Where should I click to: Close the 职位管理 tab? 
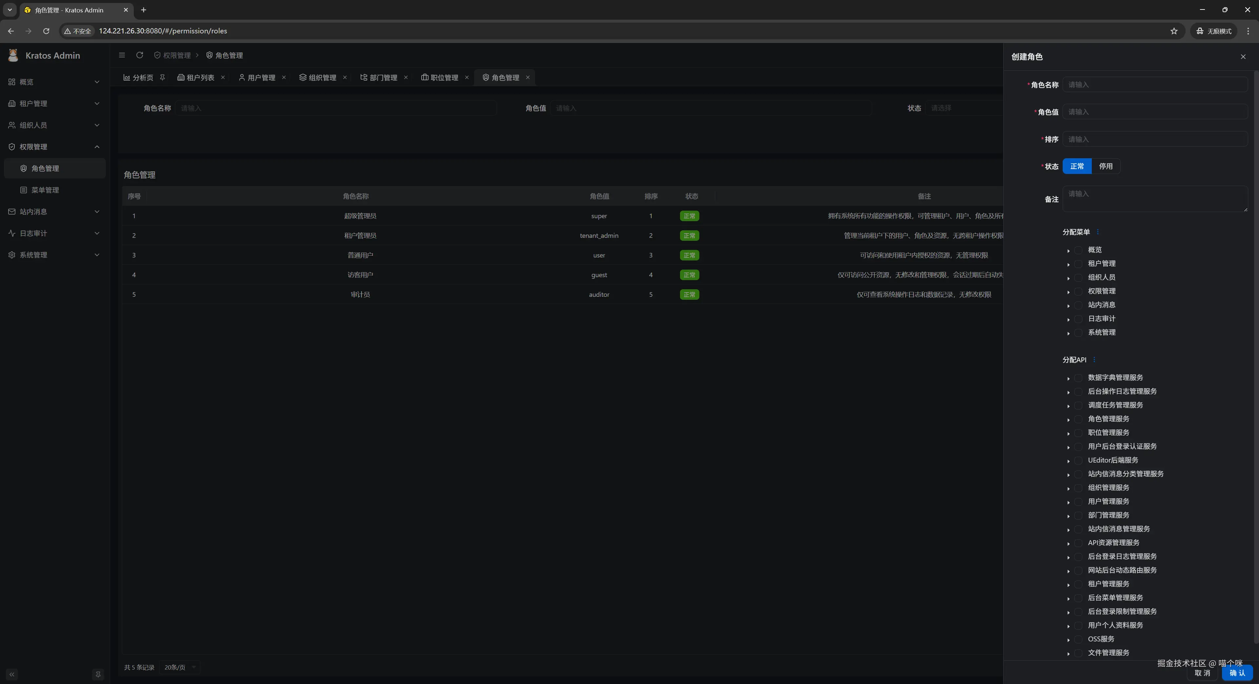pyautogui.click(x=466, y=77)
